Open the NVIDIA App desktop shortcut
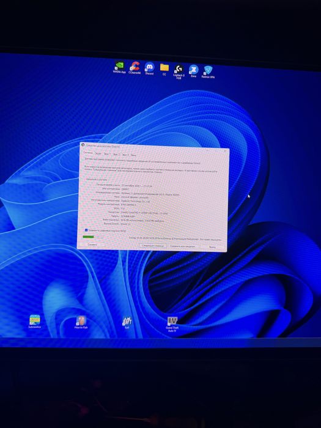The width and height of the screenshot is (321, 428). click(119, 68)
